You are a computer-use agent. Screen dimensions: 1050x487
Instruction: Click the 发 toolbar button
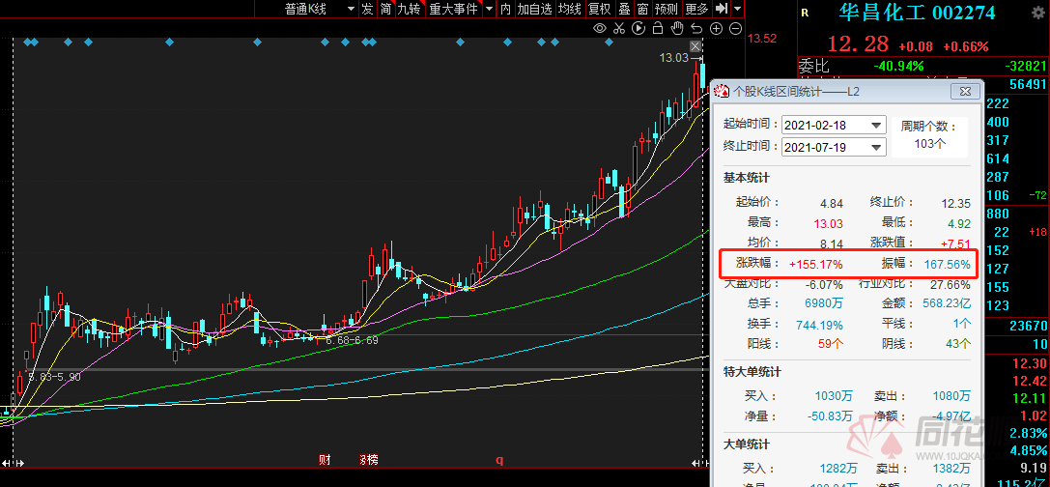(367, 9)
